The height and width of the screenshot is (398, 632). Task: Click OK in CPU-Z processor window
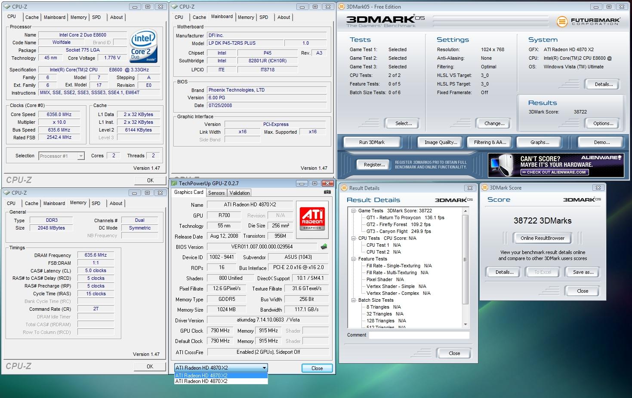click(x=150, y=181)
